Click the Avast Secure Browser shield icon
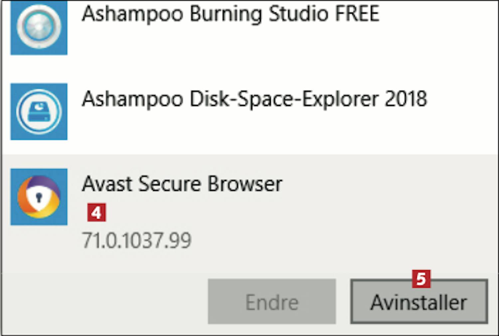 39,197
